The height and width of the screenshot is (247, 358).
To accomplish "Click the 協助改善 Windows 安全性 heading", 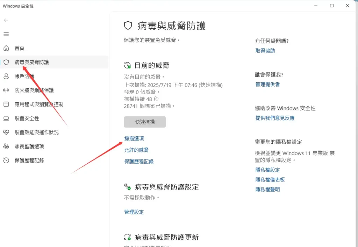I will (x=285, y=108).
